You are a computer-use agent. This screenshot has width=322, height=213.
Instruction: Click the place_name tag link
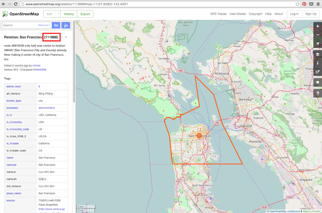14,193
